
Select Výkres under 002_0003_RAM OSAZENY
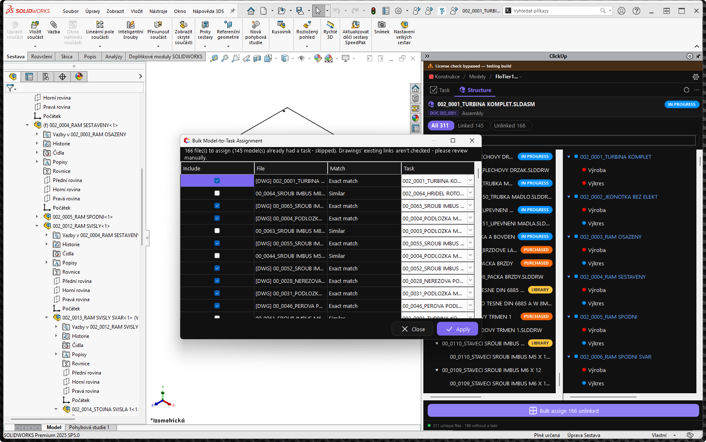coord(596,263)
